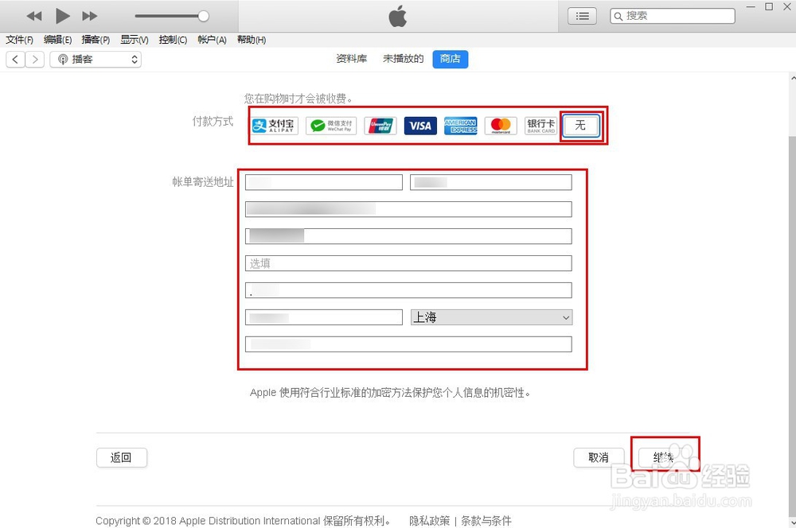Open the 上海 province dropdown
Image resolution: width=796 pixels, height=528 pixels.
[491, 317]
